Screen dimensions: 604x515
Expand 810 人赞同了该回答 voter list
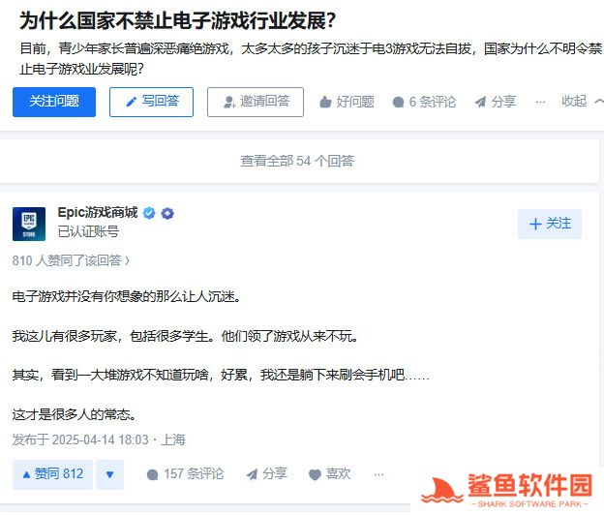point(71,260)
